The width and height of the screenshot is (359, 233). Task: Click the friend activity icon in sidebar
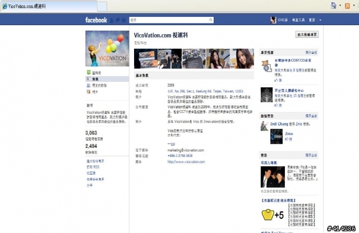[x=89, y=85]
